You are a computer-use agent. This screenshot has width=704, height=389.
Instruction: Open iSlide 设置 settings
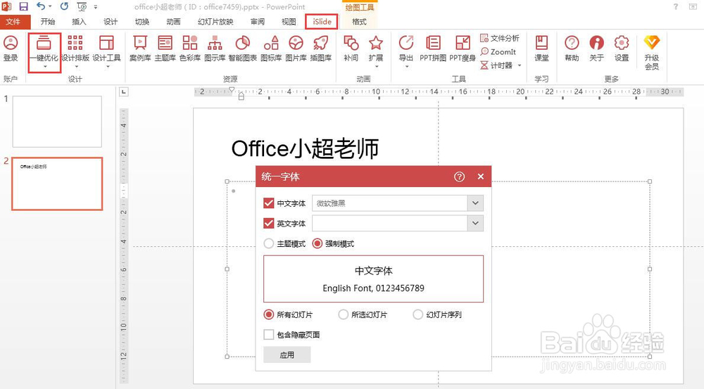(622, 48)
